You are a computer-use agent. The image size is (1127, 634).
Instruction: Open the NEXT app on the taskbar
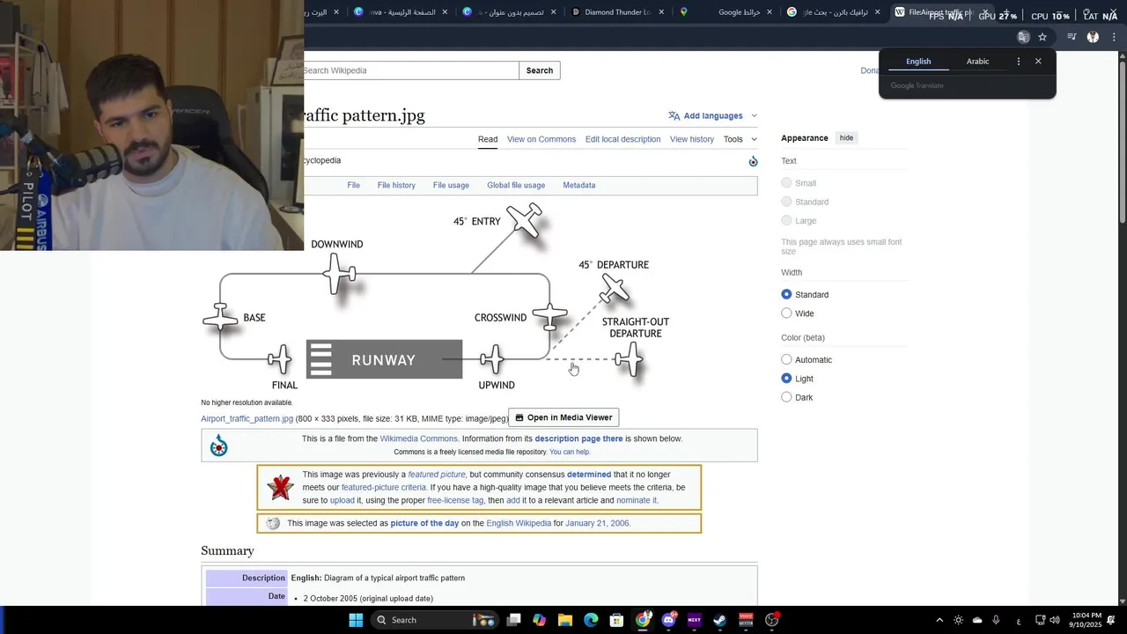point(694,620)
